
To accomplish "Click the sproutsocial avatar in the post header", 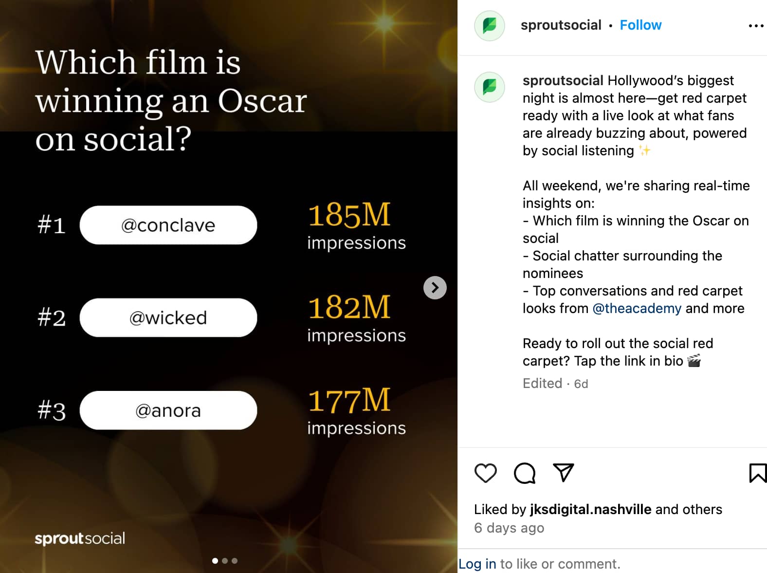I will click(490, 25).
